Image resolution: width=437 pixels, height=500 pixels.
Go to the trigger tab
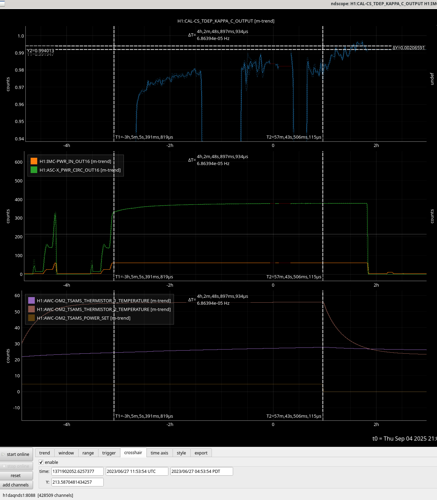click(x=109, y=453)
